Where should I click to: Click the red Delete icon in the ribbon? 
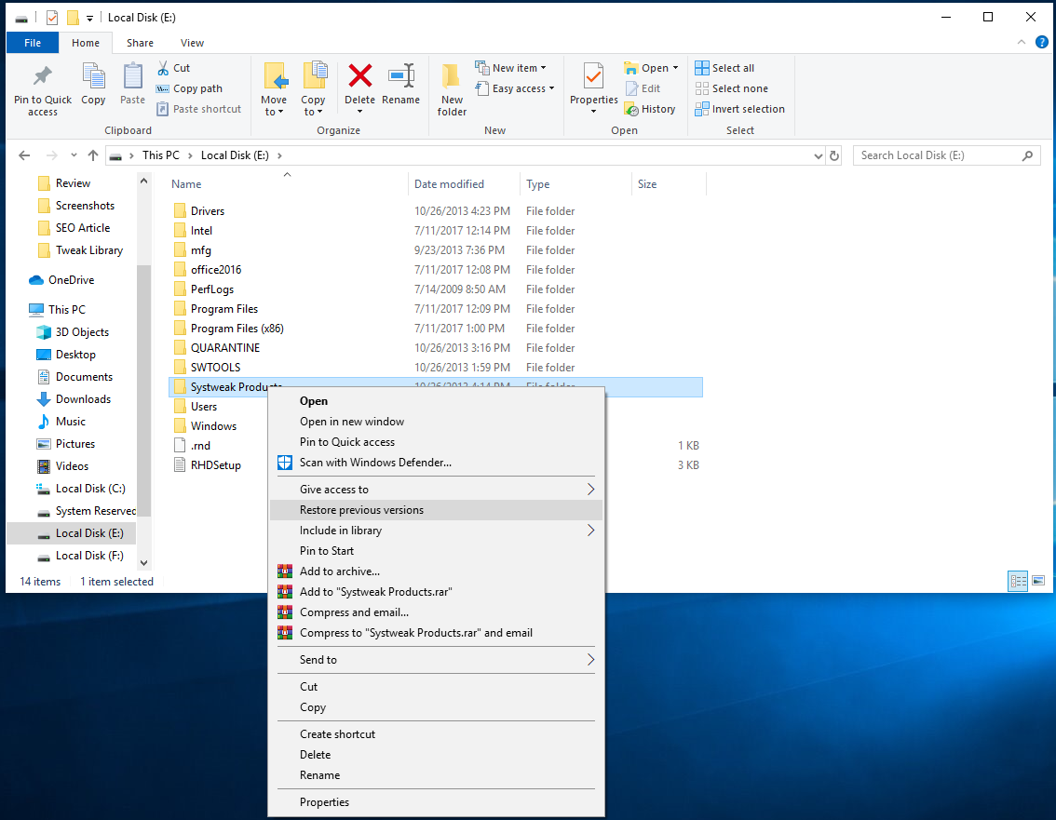[360, 75]
